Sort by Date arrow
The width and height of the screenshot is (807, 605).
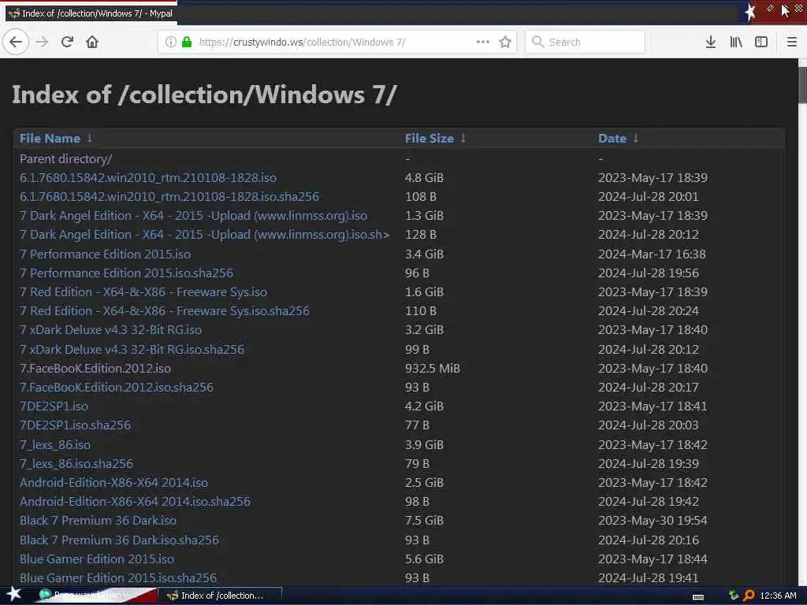click(636, 138)
